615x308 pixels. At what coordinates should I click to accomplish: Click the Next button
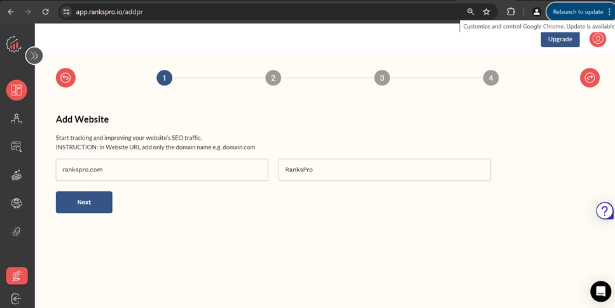pos(84,202)
